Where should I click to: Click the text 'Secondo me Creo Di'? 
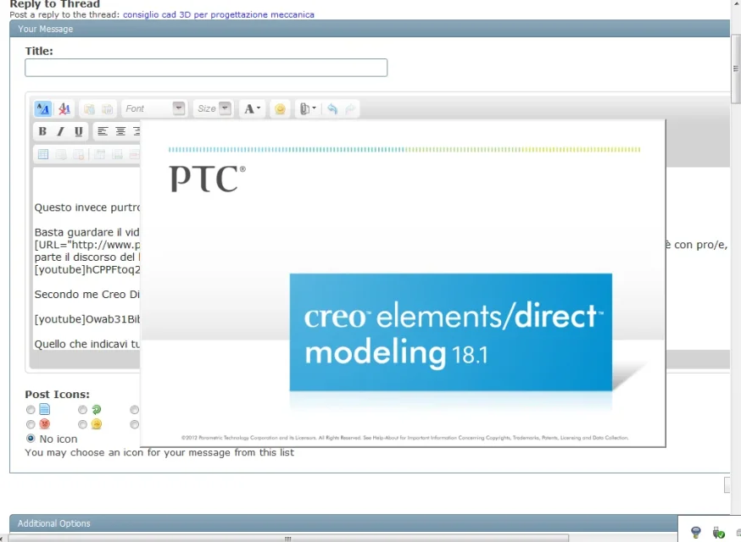click(87, 294)
